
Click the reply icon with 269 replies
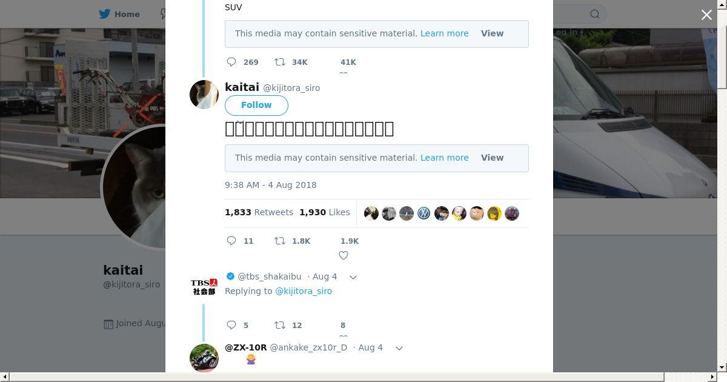click(x=231, y=62)
